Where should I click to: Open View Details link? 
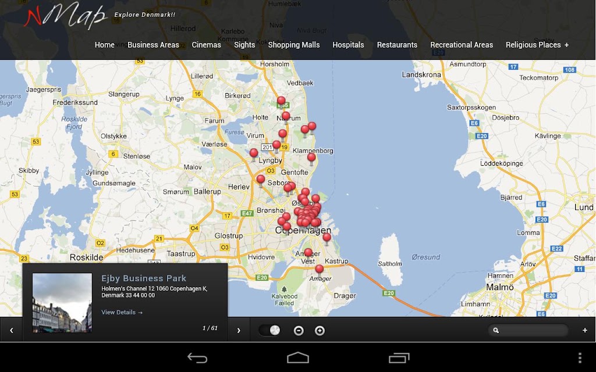[x=122, y=312]
